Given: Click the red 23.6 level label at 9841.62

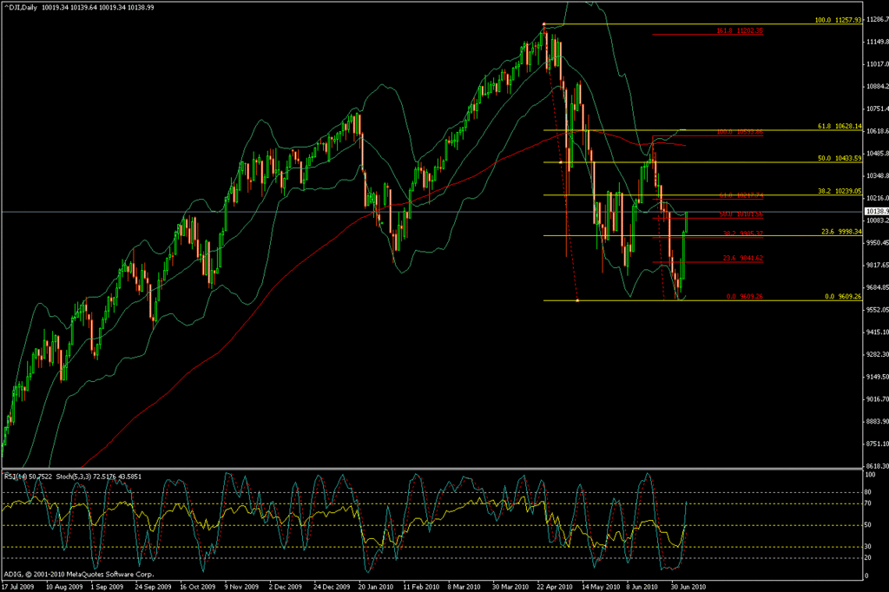Looking at the screenshot, I should (742, 258).
